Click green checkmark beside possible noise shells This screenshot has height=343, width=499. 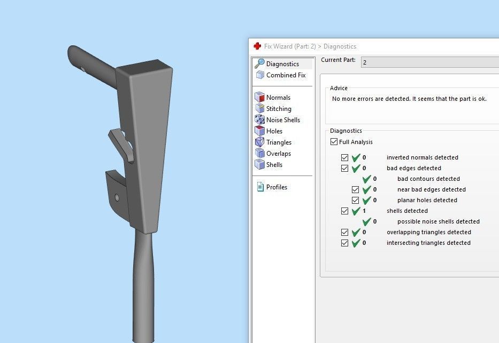pyautogui.click(x=366, y=221)
